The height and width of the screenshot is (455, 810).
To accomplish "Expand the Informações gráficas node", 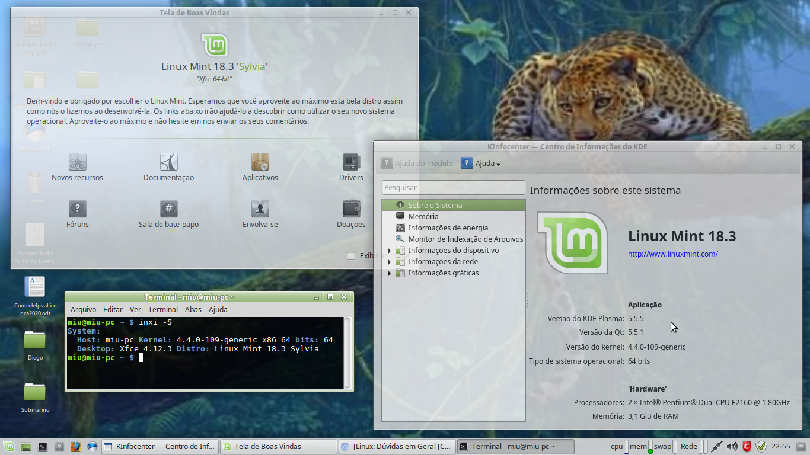I will coord(389,273).
